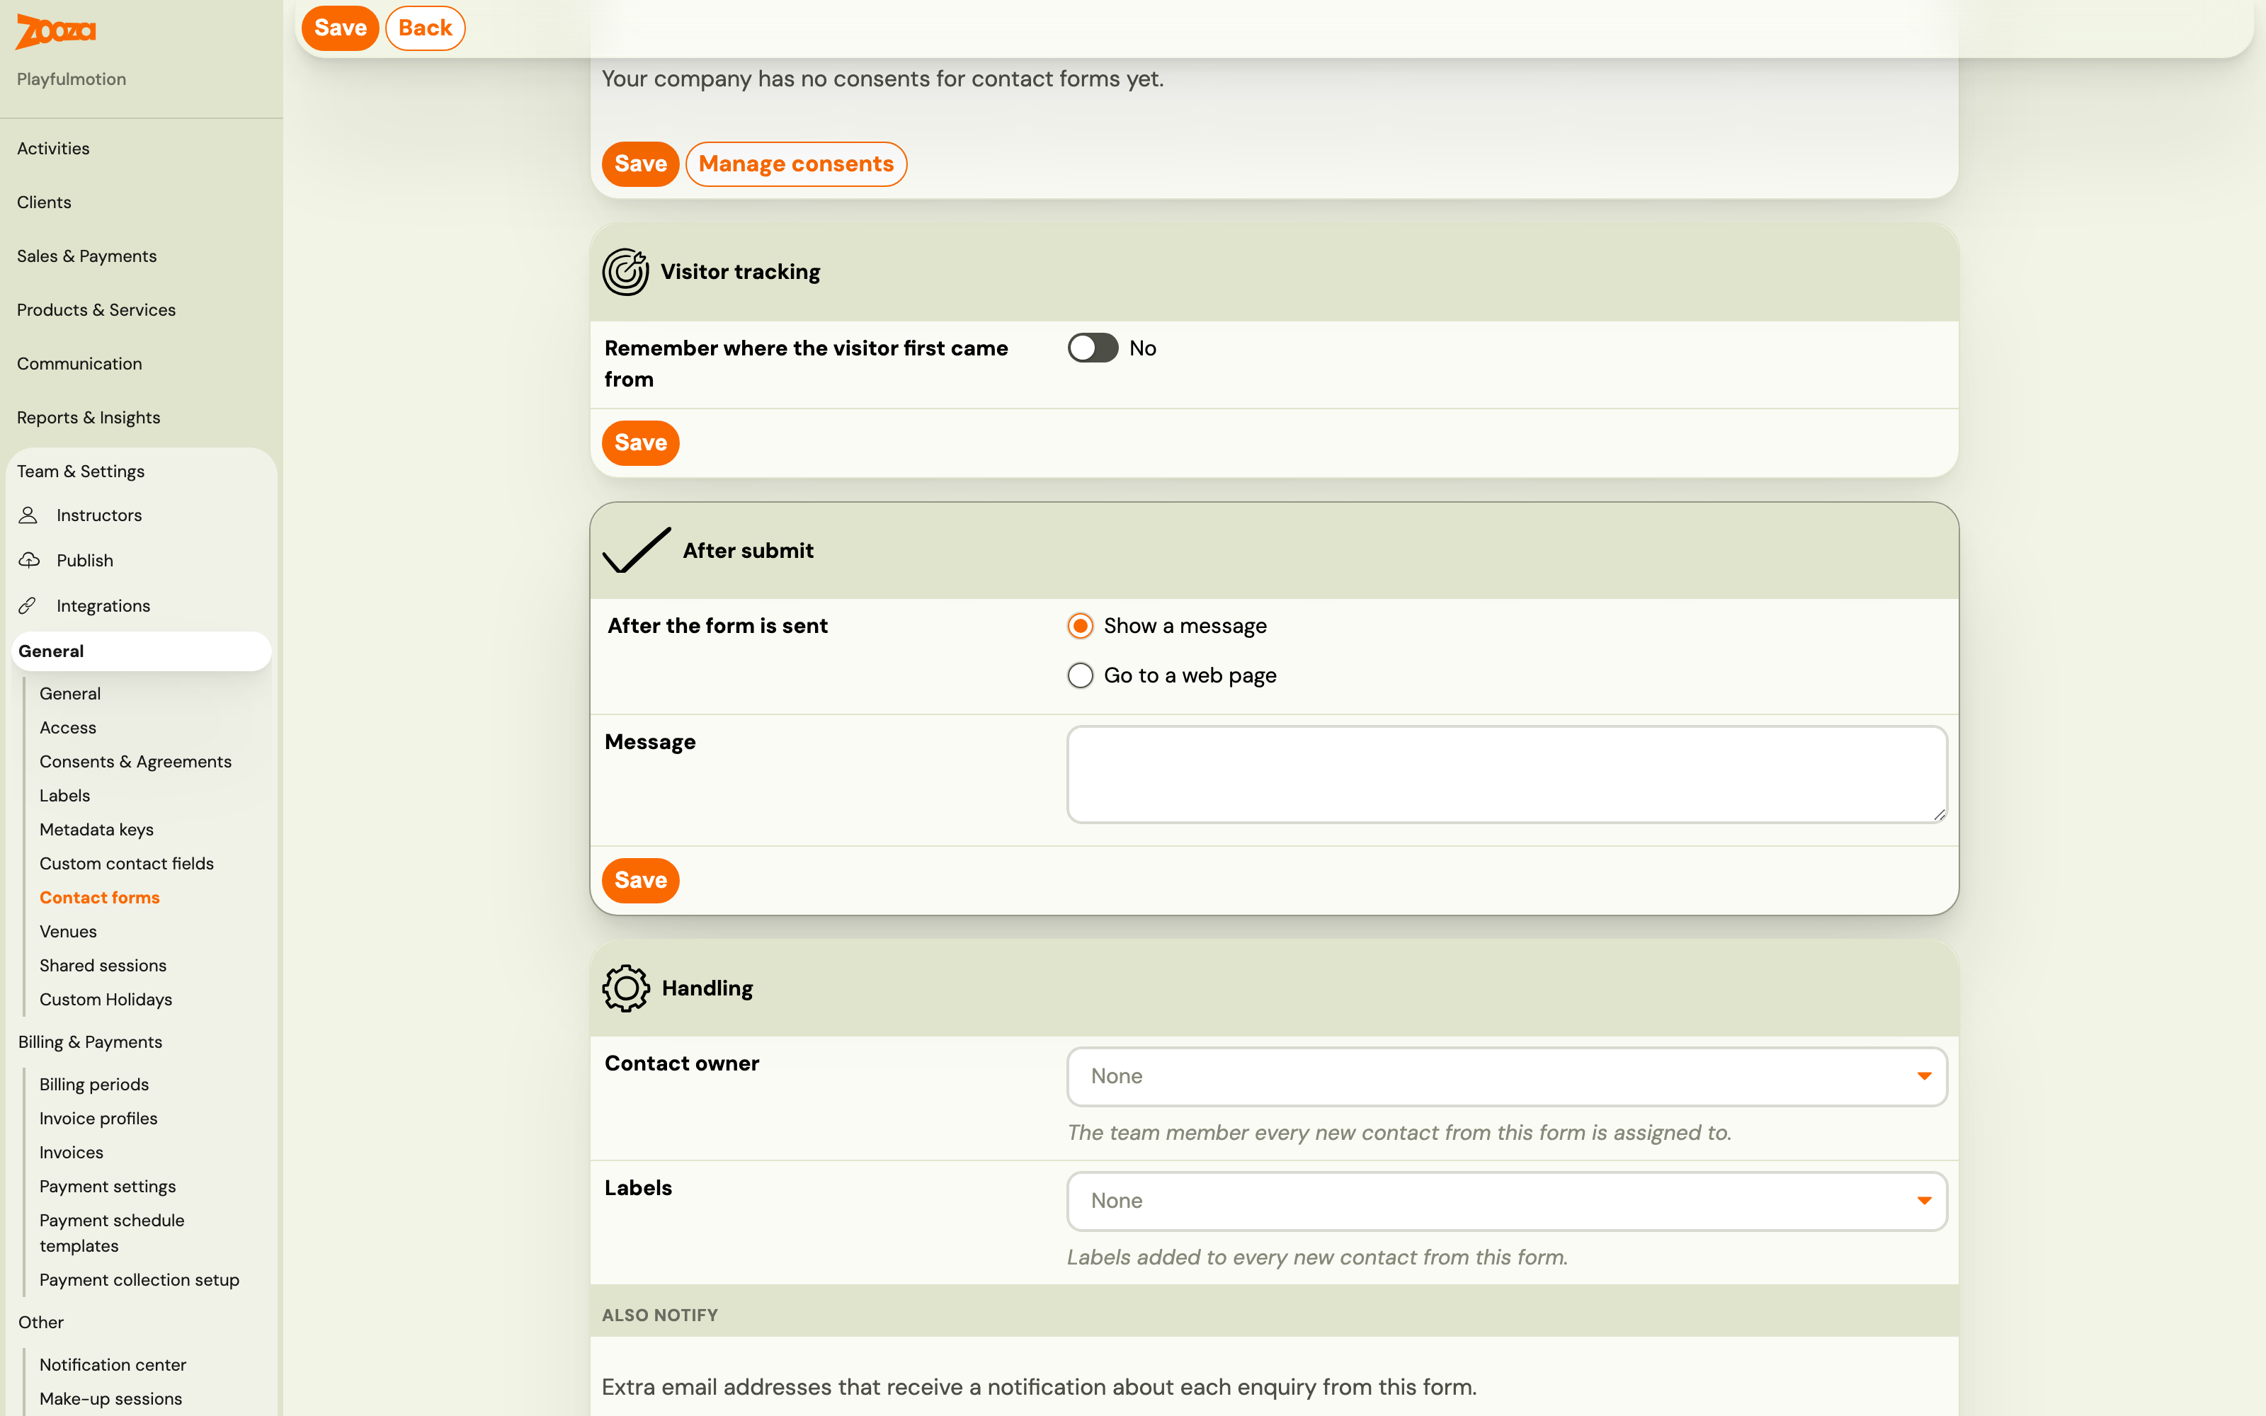This screenshot has height=1416, width=2266.
Task: Go to Metadata keys settings
Action: pyautogui.click(x=96, y=830)
